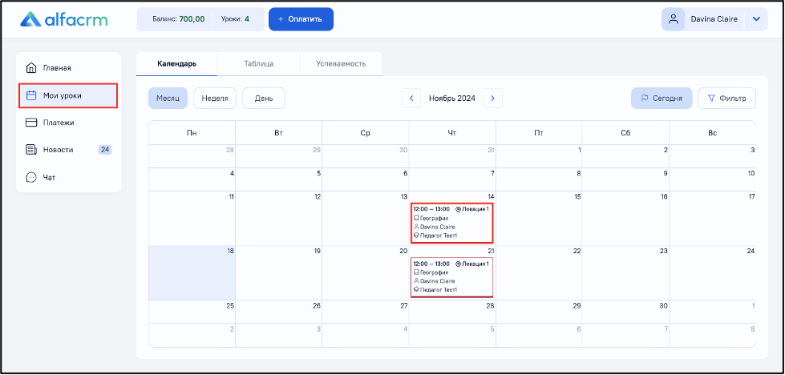Switch to День view
The width and height of the screenshot is (785, 375).
click(x=264, y=98)
